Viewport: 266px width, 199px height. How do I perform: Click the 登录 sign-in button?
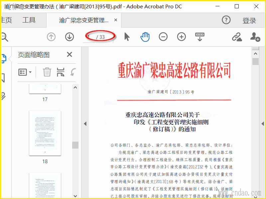[x=249, y=21]
